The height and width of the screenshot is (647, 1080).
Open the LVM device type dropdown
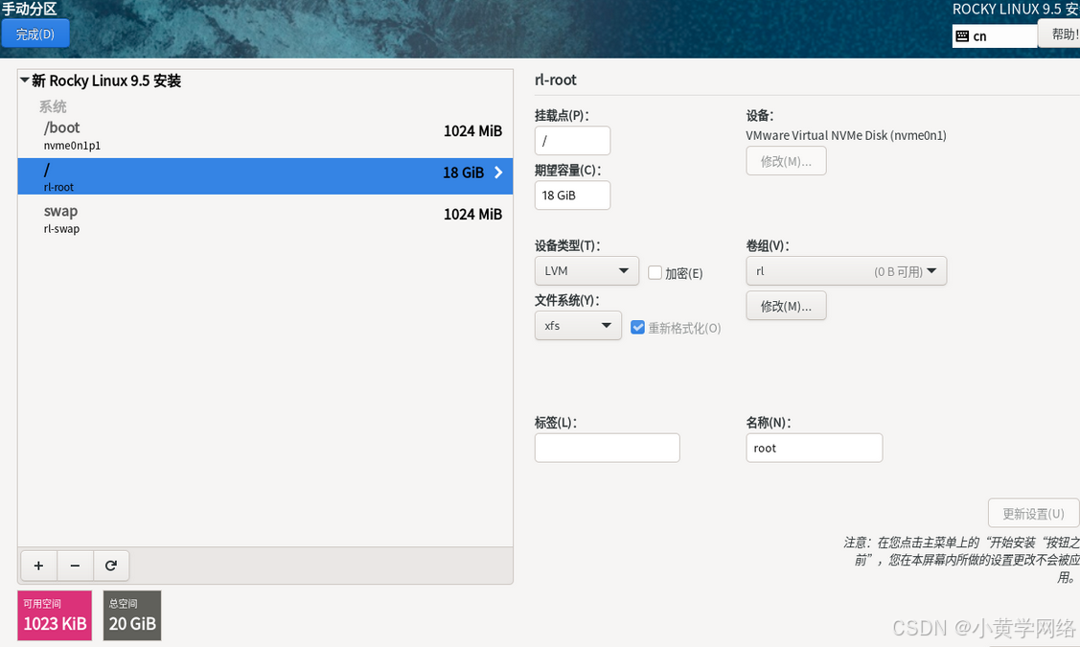coord(586,271)
